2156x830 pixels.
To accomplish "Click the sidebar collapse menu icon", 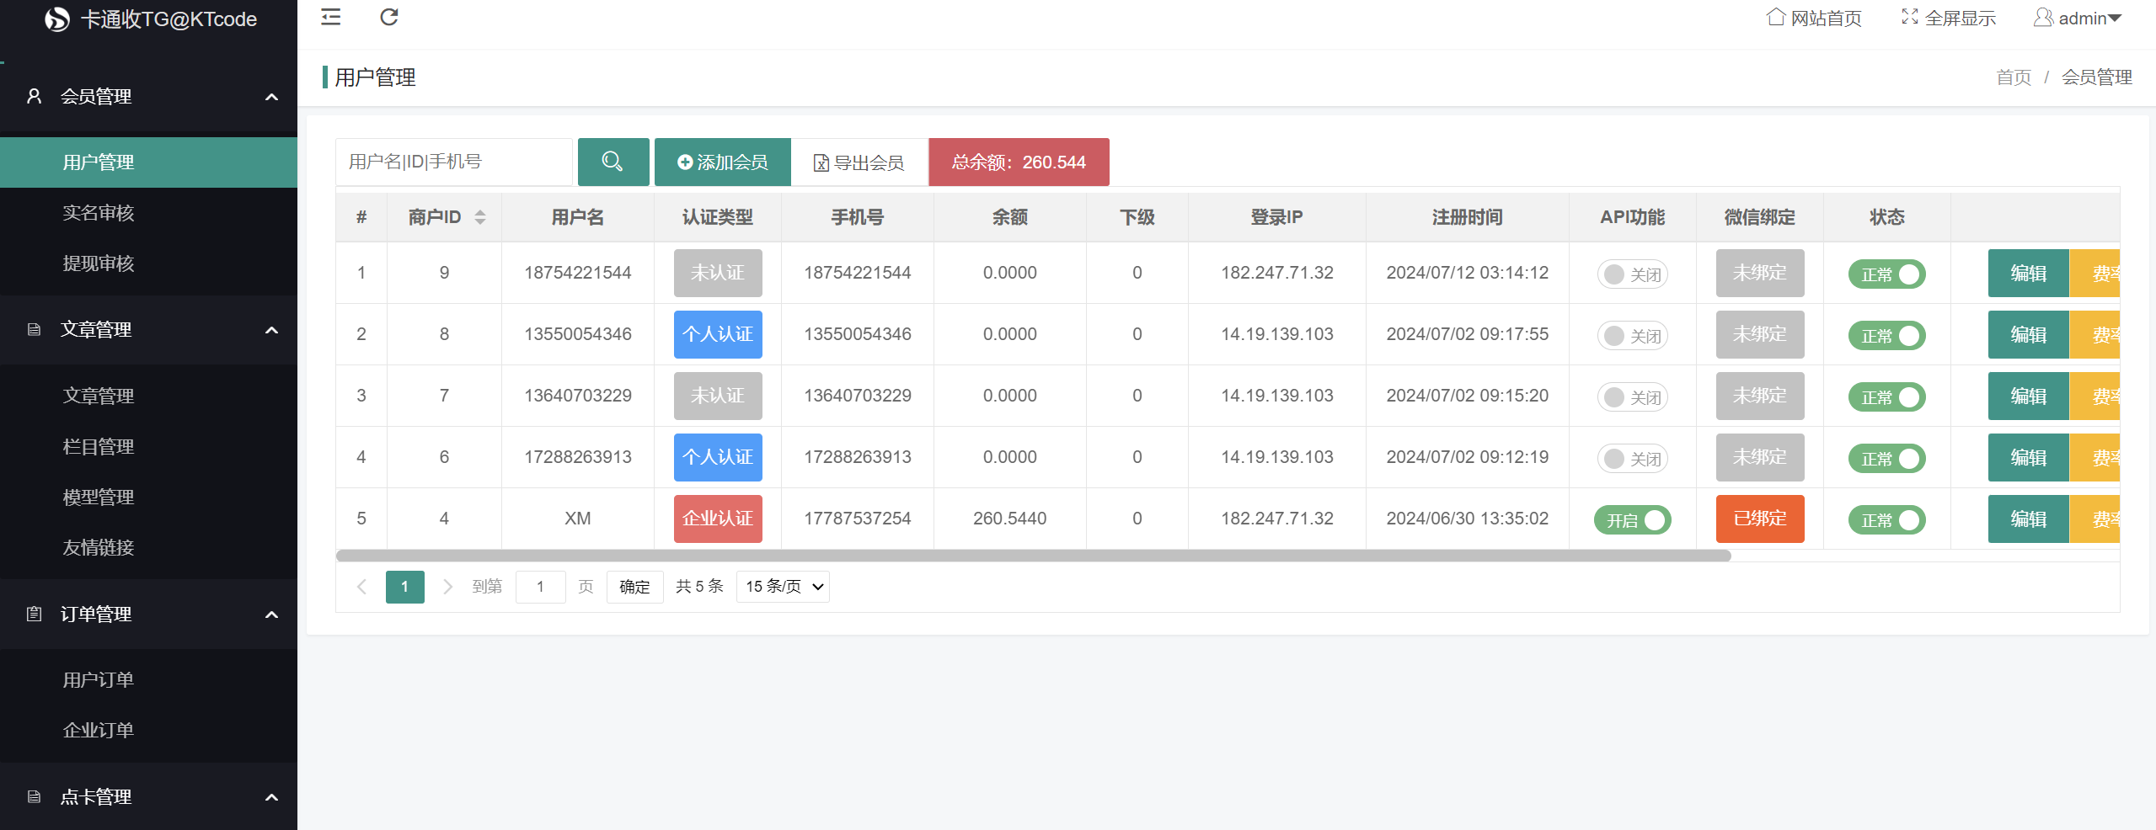I will (331, 17).
